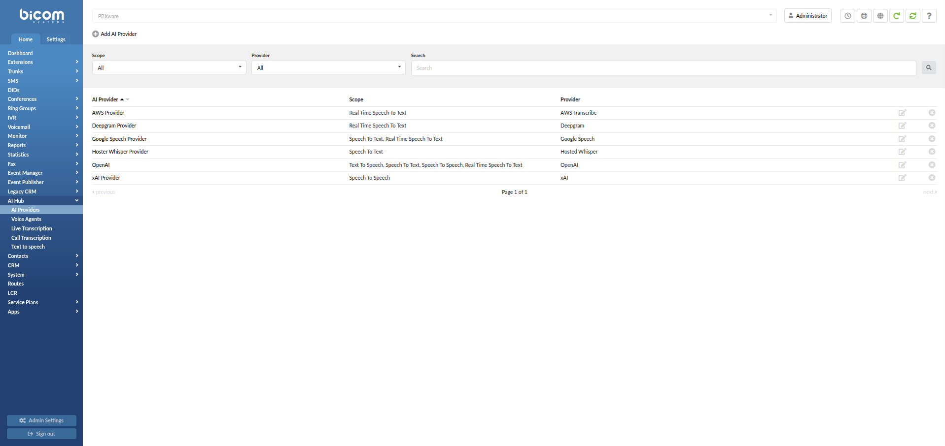Expand the Trunks sidebar menu
This screenshot has width=945, height=446.
tap(41, 71)
